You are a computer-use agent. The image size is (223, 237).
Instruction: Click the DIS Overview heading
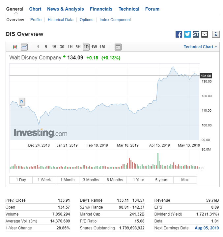point(24,34)
